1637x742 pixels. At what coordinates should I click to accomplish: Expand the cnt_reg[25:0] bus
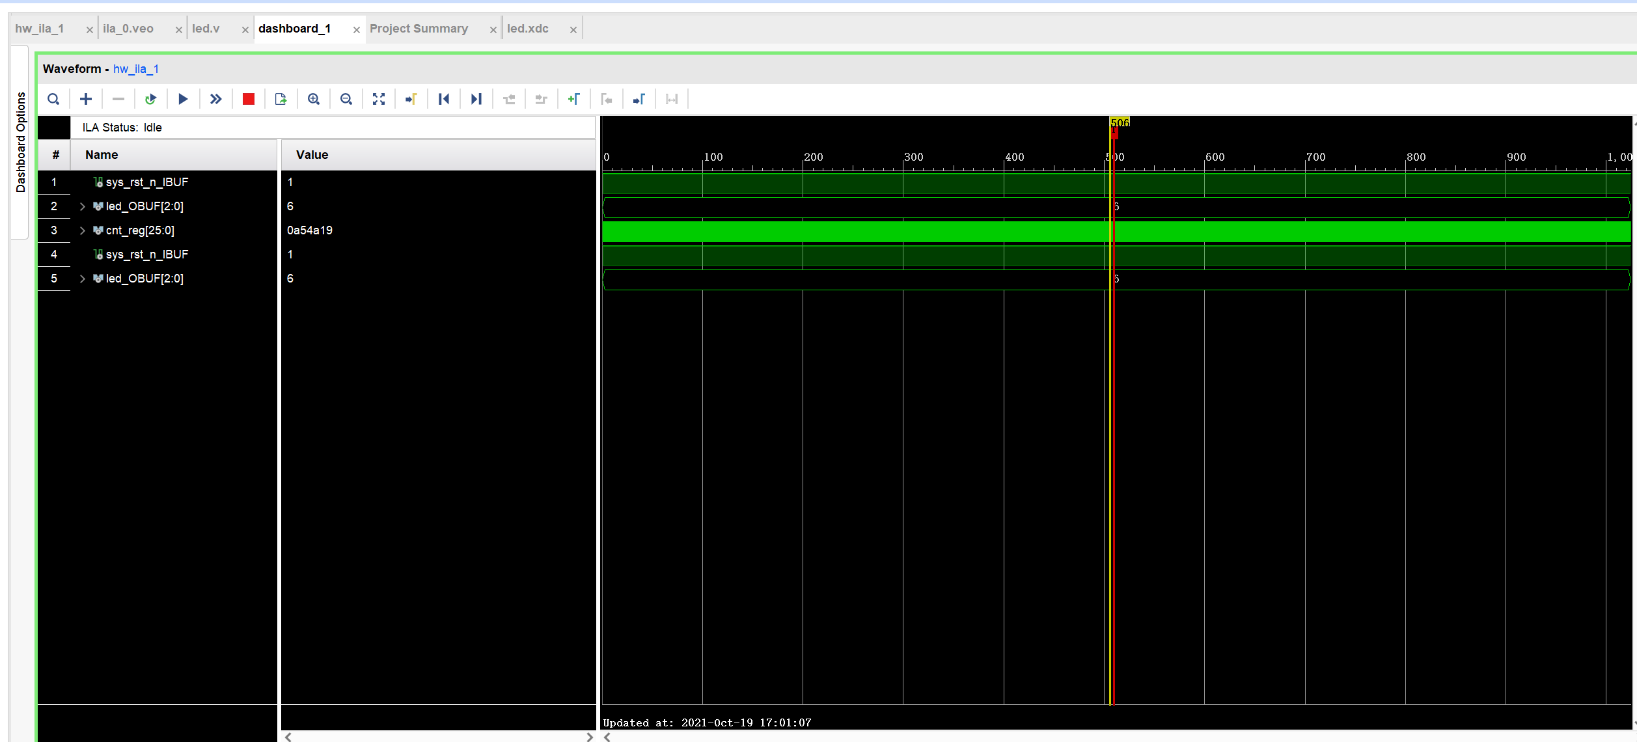(82, 230)
